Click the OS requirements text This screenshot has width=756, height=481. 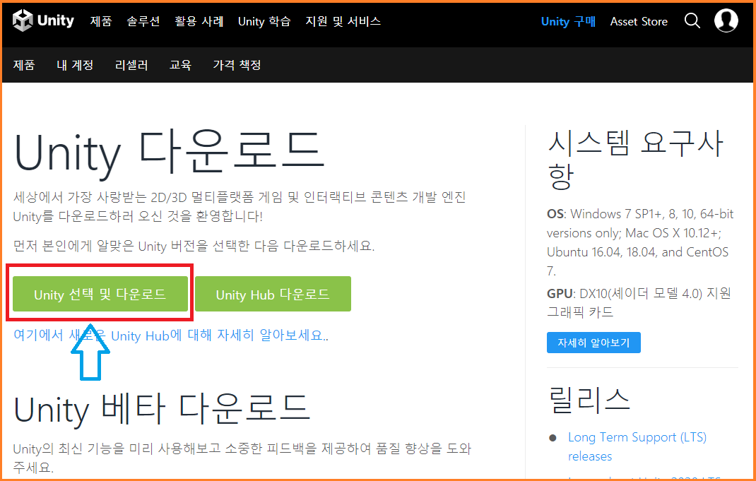(x=640, y=242)
